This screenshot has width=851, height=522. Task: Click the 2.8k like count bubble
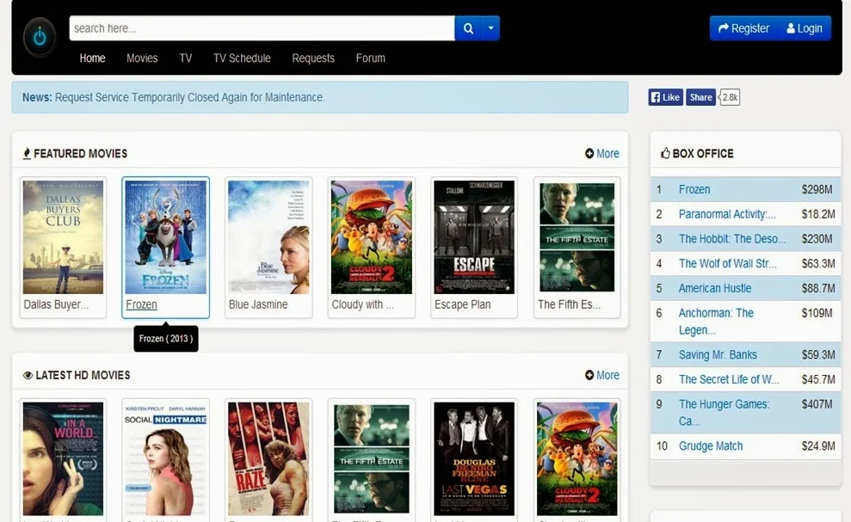pos(730,97)
